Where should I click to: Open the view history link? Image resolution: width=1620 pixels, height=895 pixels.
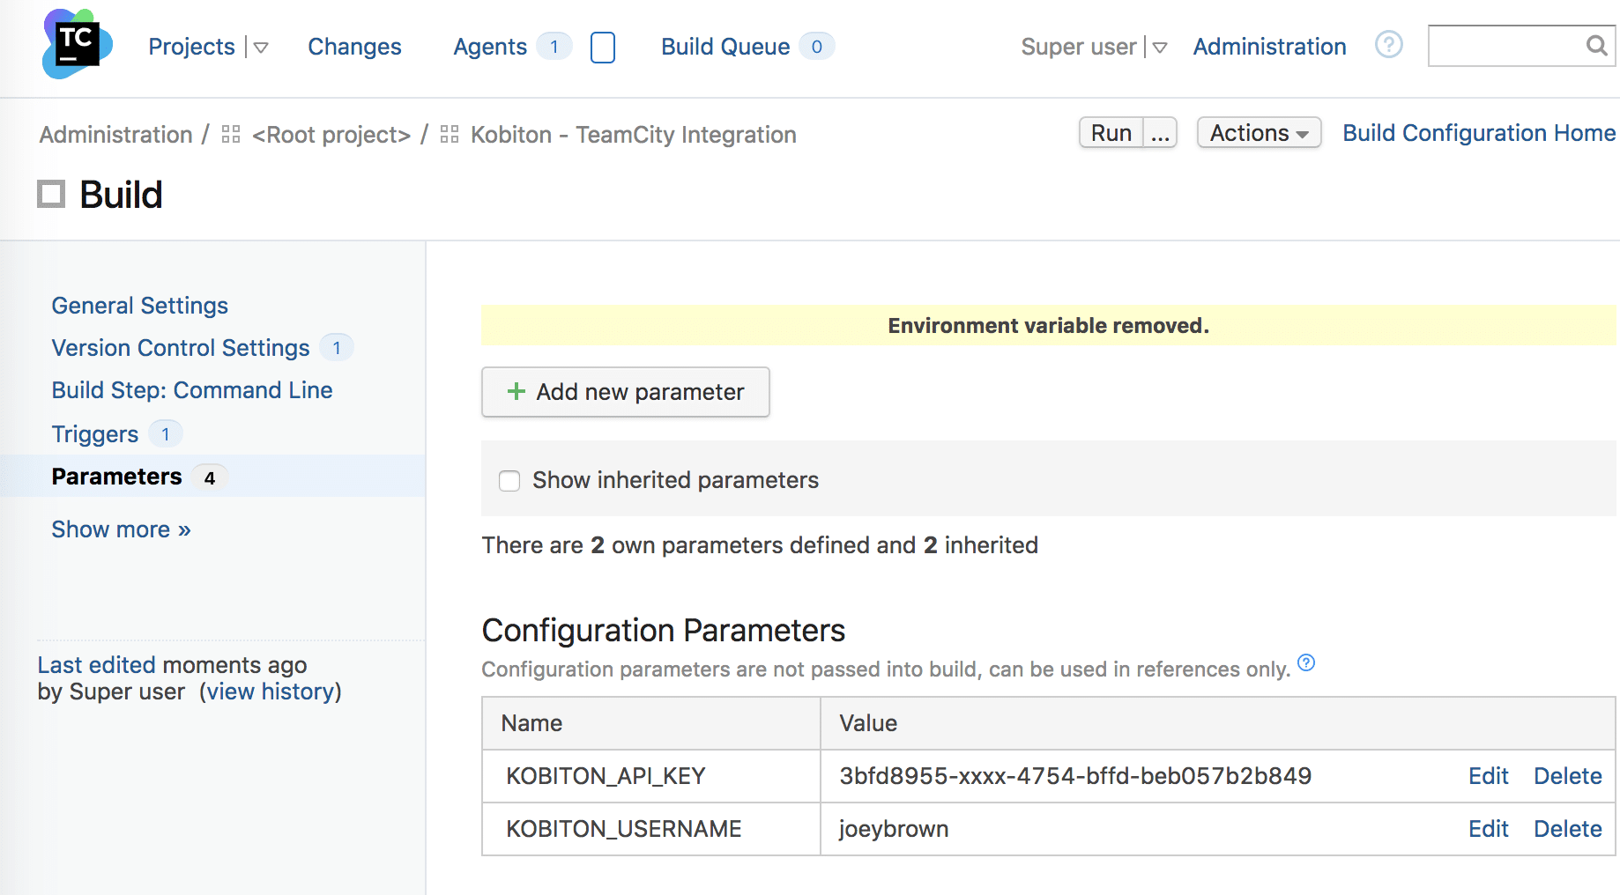[x=271, y=692]
